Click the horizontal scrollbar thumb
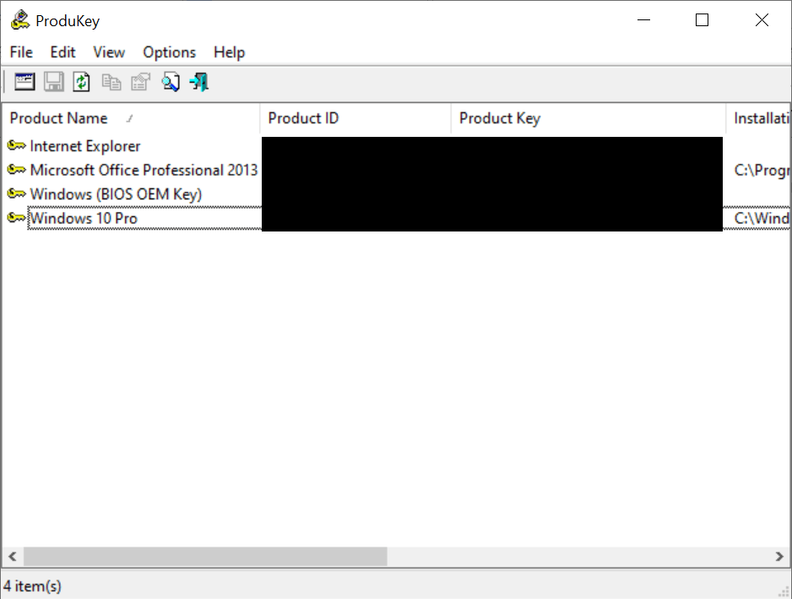This screenshot has height=599, width=792. click(205, 557)
